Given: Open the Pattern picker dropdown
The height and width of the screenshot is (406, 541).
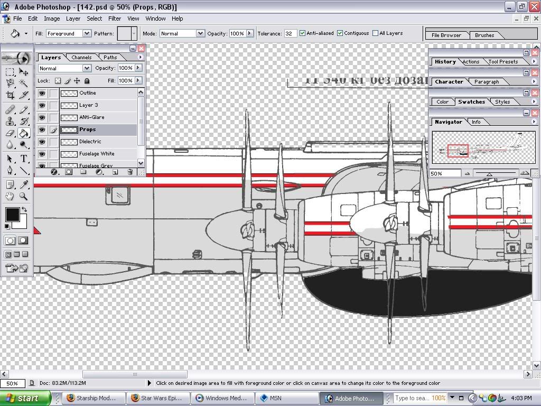Looking at the screenshot, I should click(134, 33).
